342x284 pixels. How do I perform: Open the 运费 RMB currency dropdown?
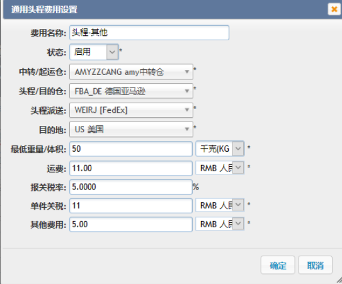(238, 168)
